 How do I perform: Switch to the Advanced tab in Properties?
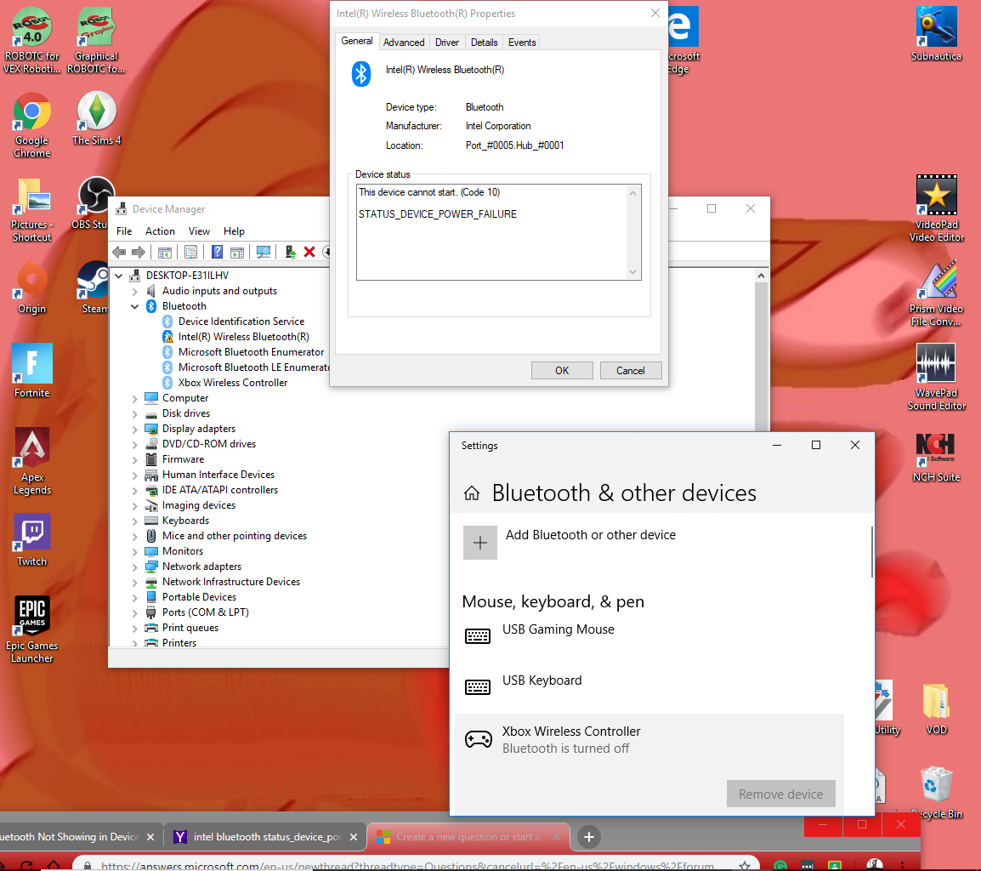click(404, 42)
